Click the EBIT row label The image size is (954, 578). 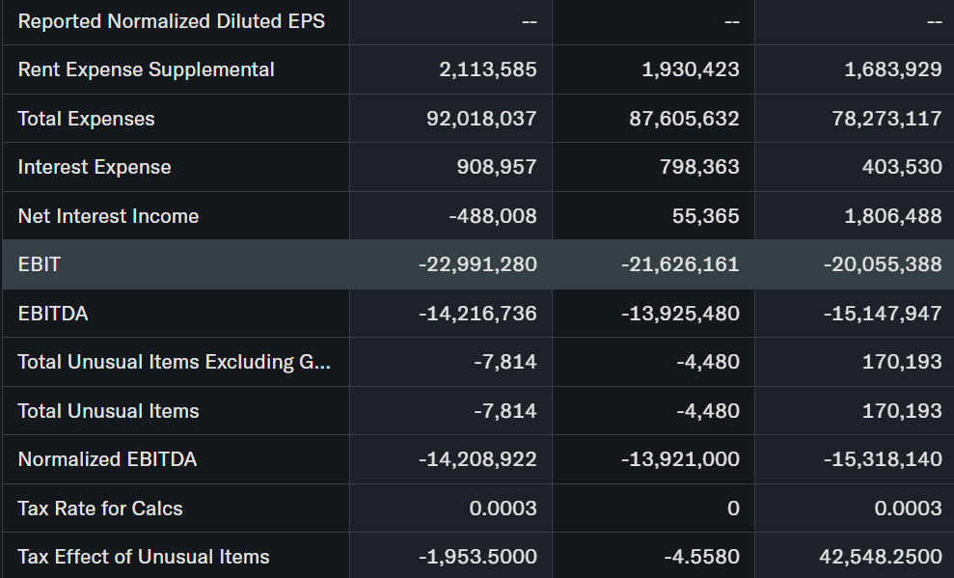39,264
